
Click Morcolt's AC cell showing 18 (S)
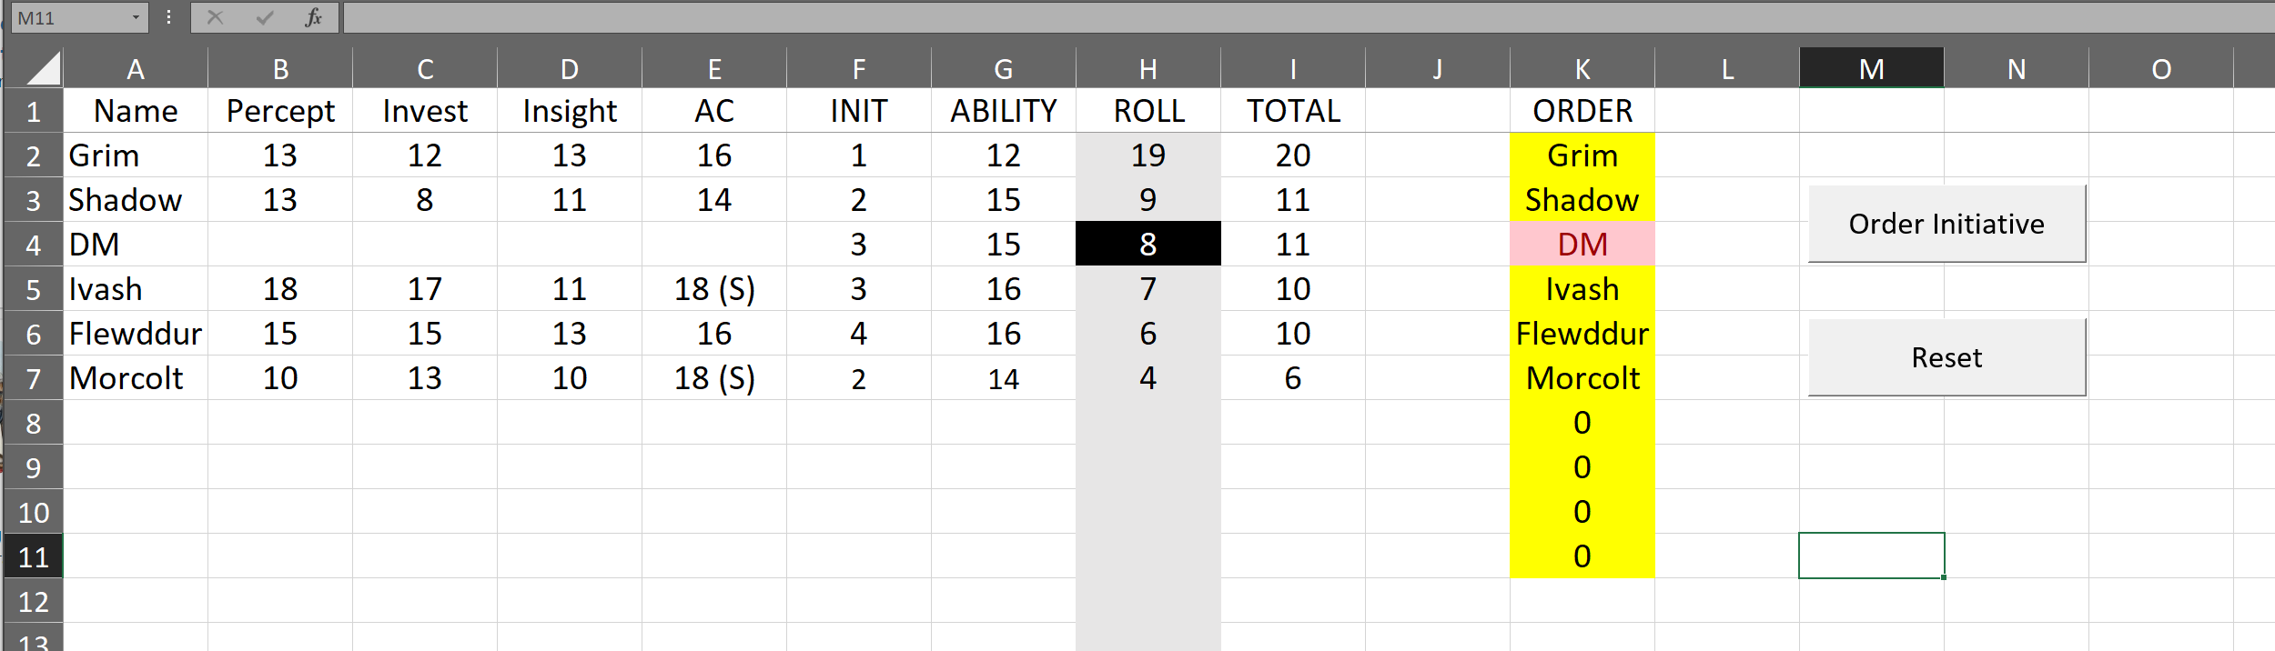[x=714, y=378]
